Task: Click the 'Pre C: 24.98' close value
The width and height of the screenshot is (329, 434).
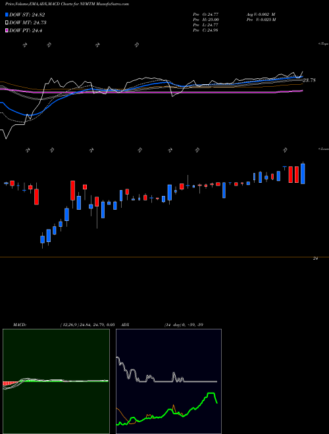Action: [x=206, y=30]
